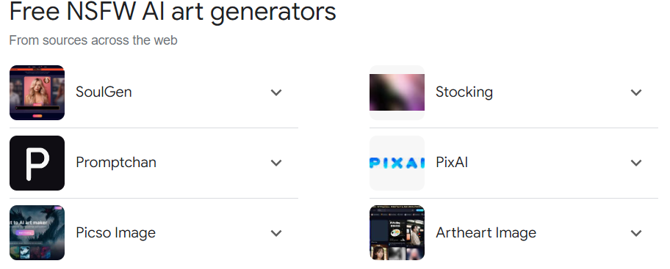Click the SoulGen thumbnail image

[x=37, y=92]
